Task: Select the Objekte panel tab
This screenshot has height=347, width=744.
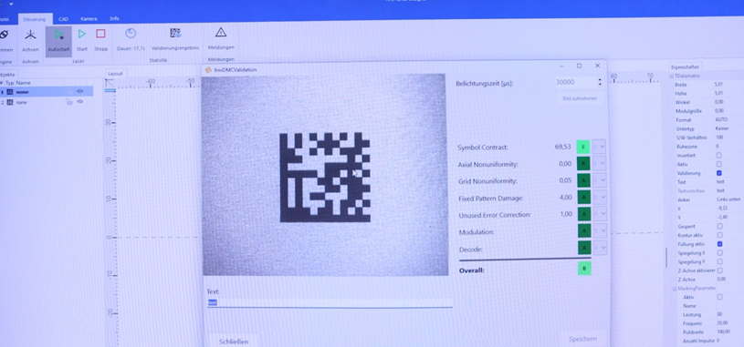Action: [7, 75]
